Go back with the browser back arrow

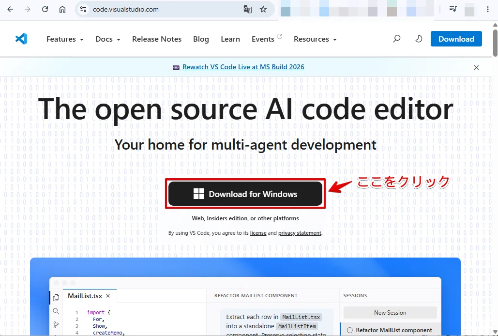click(x=10, y=9)
